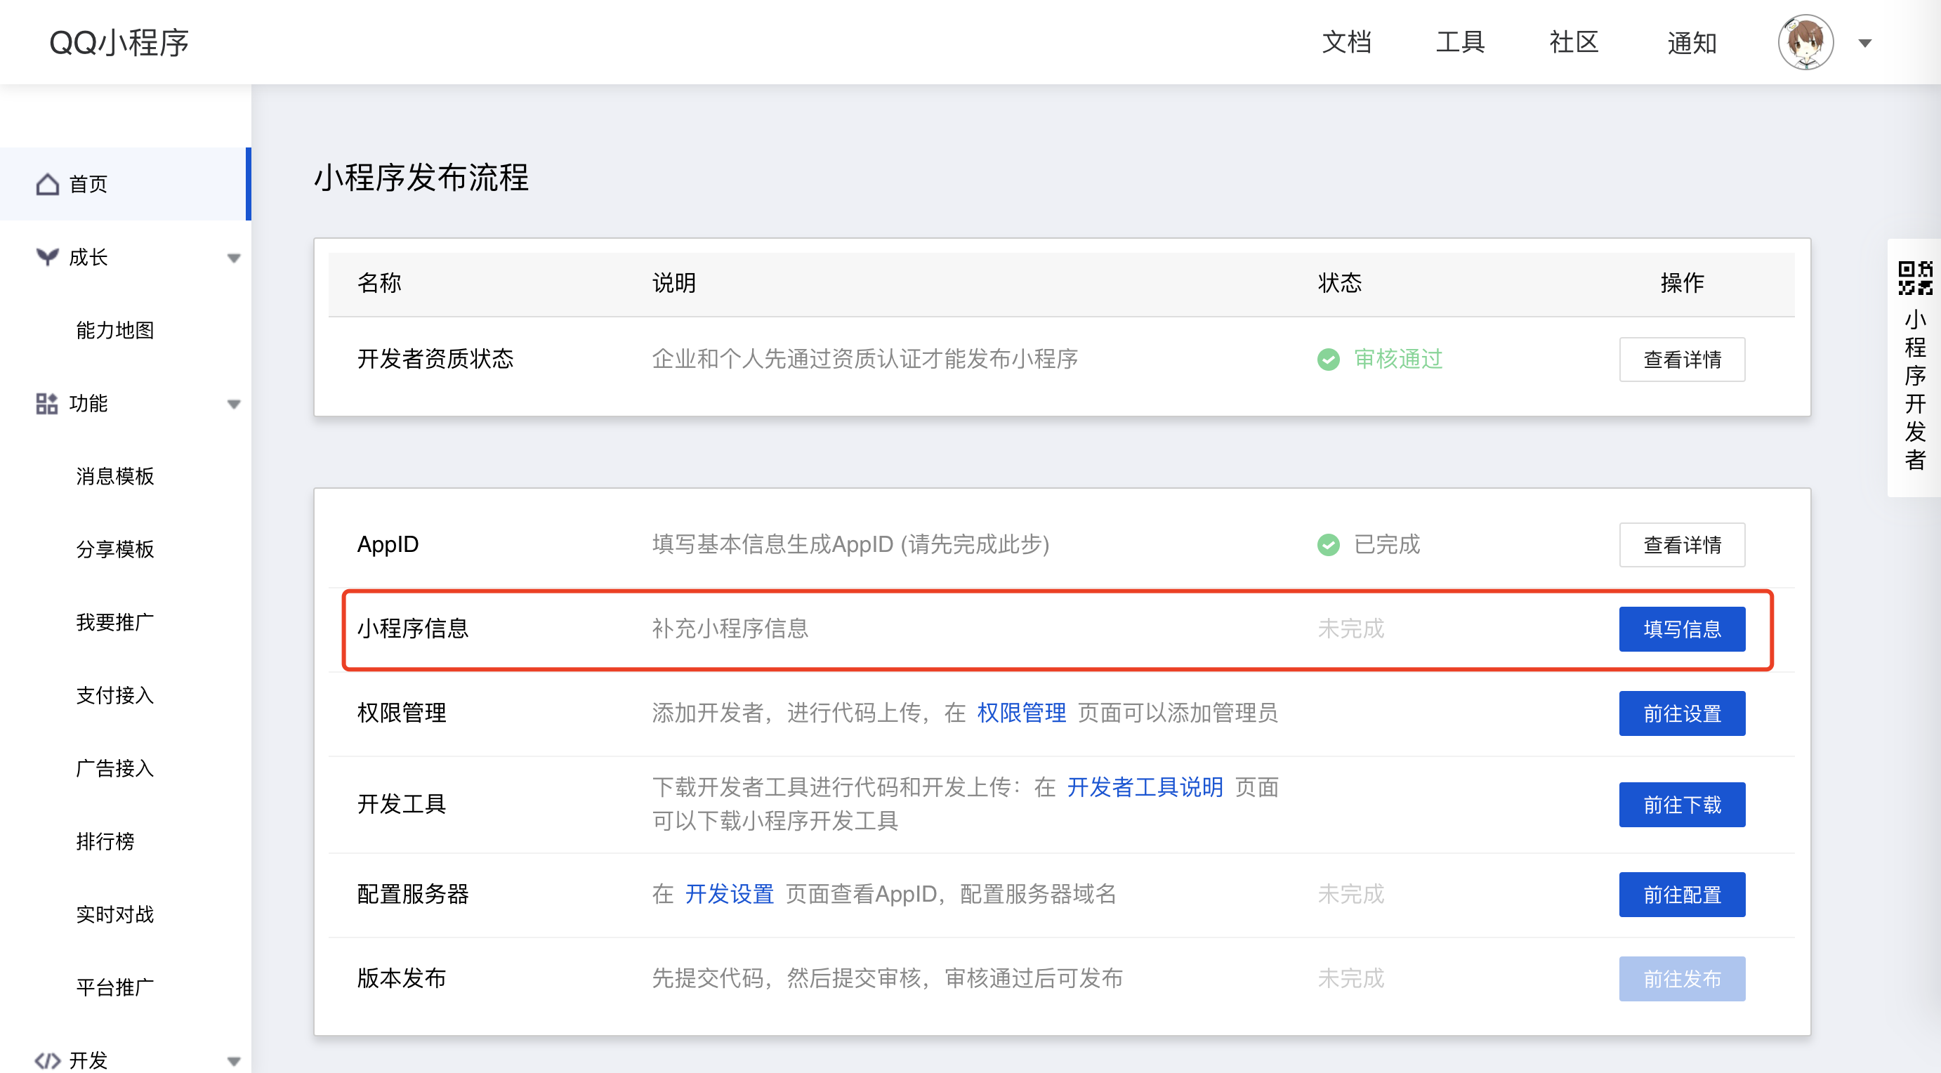Click the 版本发布 row name
Image resolution: width=1941 pixels, height=1073 pixels.
pyautogui.click(x=401, y=979)
